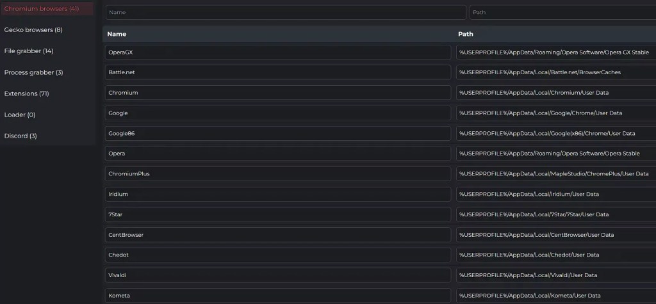Click the Iridium path field
This screenshot has height=304, width=656.
(556, 194)
